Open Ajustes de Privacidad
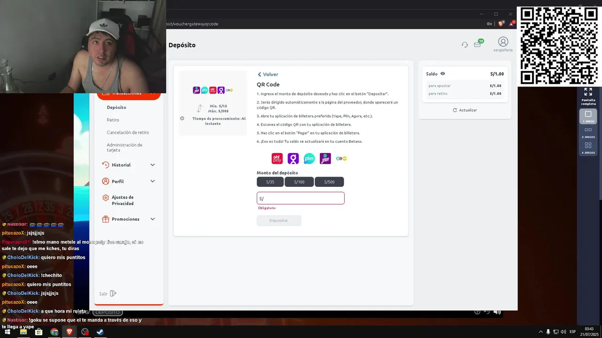This screenshot has height=338, width=602. point(123,200)
